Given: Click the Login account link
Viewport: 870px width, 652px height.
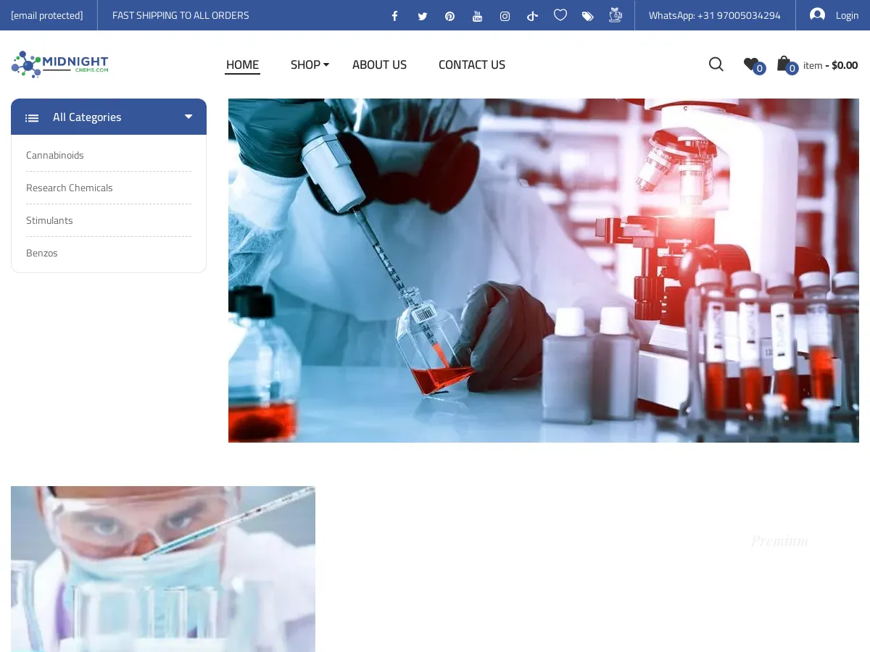Looking at the screenshot, I should pyautogui.click(x=834, y=15).
